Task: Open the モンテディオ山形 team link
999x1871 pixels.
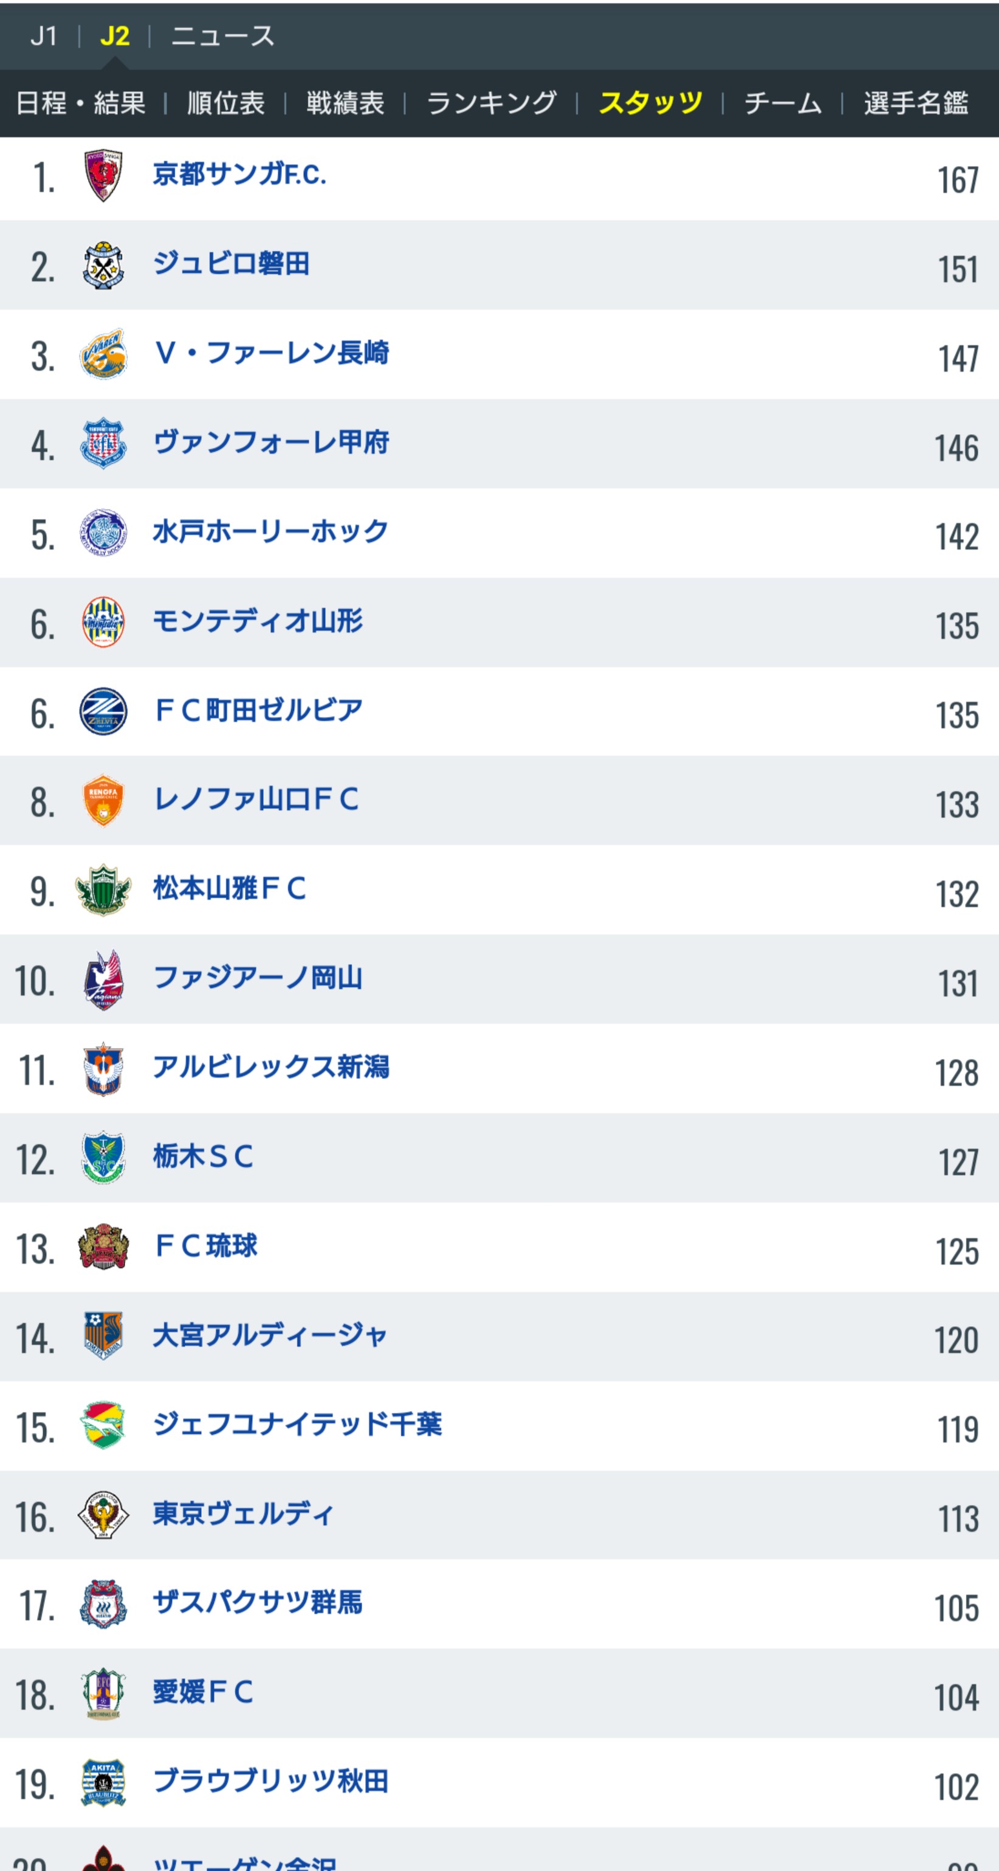Action: click(x=258, y=621)
